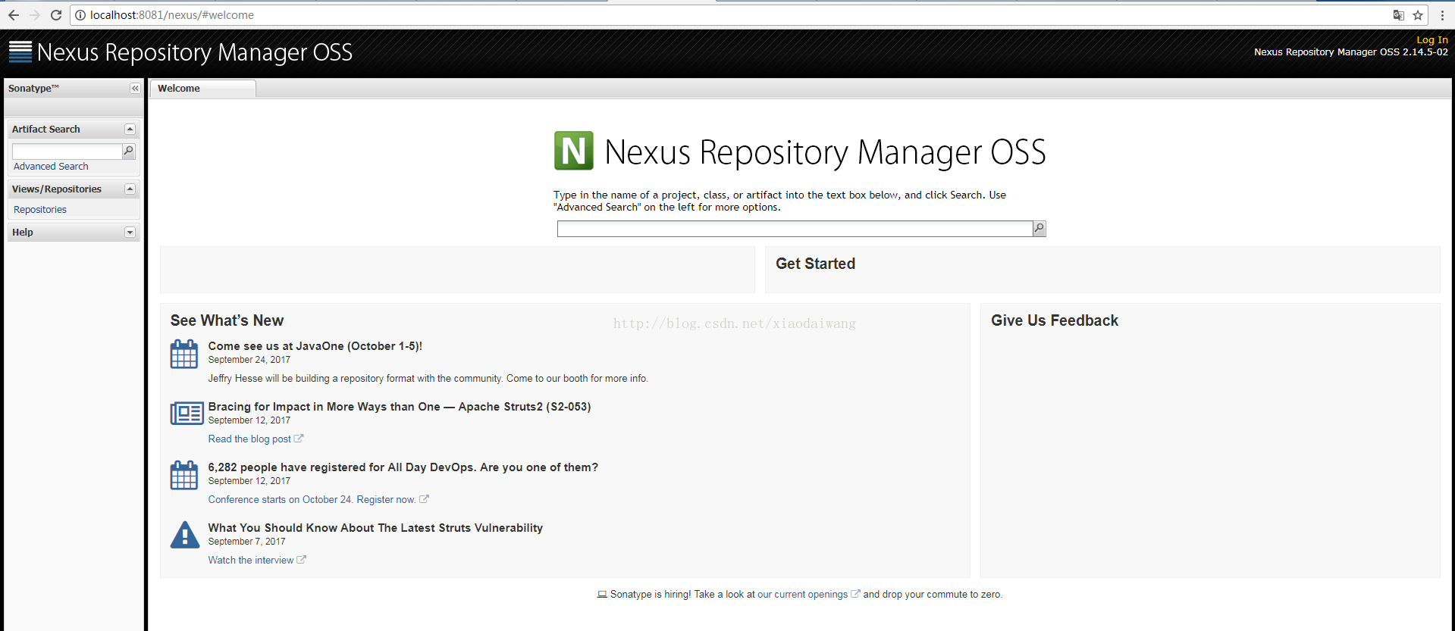Focus the main artifact search text box
This screenshot has height=631, width=1455.
795,229
